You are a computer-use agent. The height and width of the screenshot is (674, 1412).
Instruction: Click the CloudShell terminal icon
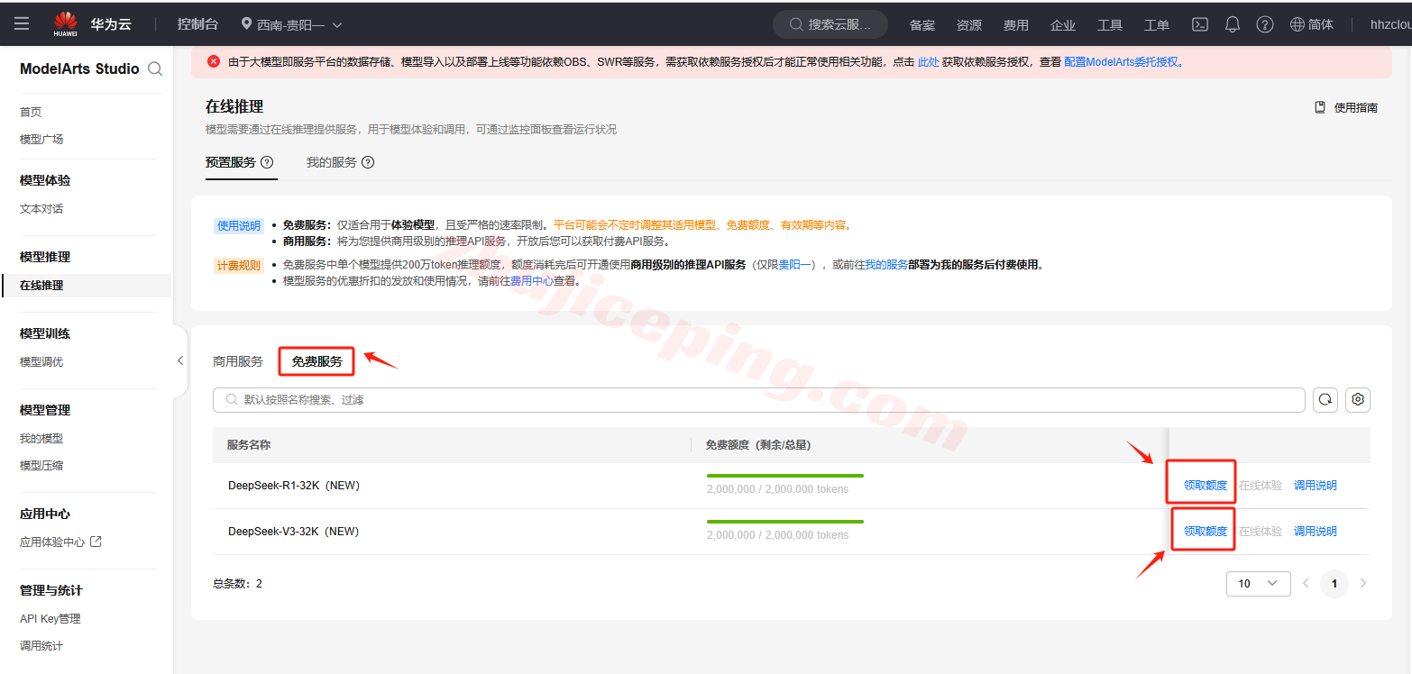tap(1200, 24)
